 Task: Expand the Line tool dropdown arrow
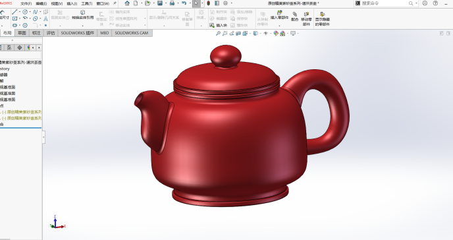(x=20, y=12)
